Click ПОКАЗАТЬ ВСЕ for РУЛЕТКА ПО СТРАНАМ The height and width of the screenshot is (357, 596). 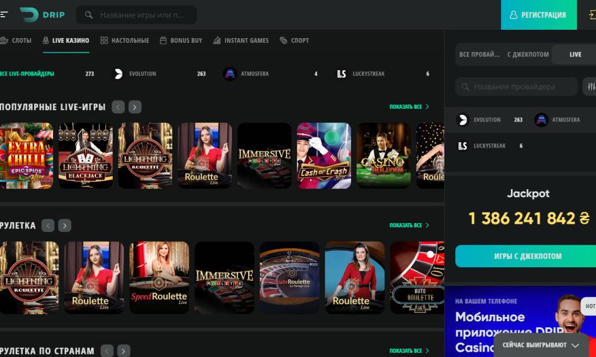click(409, 351)
